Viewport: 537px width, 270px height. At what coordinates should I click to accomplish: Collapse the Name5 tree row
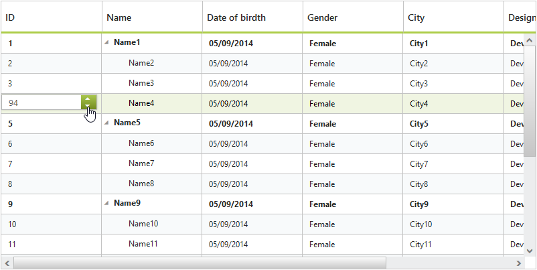tap(106, 123)
